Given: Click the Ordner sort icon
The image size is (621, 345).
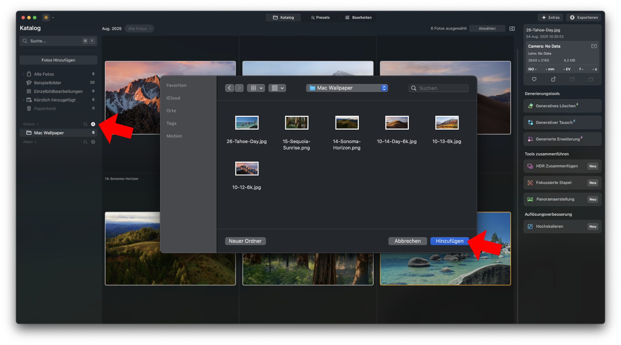Looking at the screenshot, I should coord(85,124).
